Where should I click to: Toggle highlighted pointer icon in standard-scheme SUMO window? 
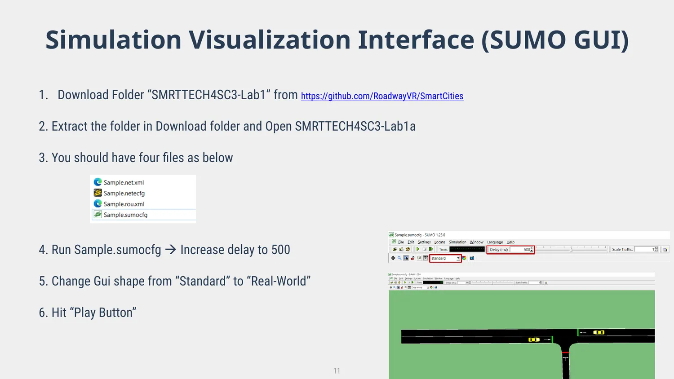[406, 258]
